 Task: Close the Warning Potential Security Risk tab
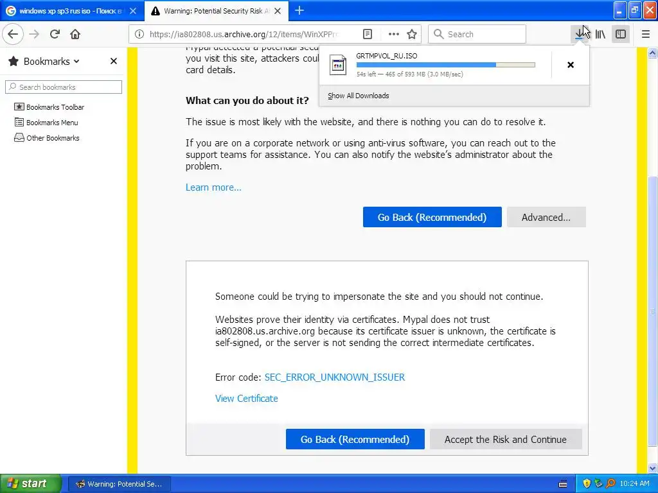pos(278,11)
